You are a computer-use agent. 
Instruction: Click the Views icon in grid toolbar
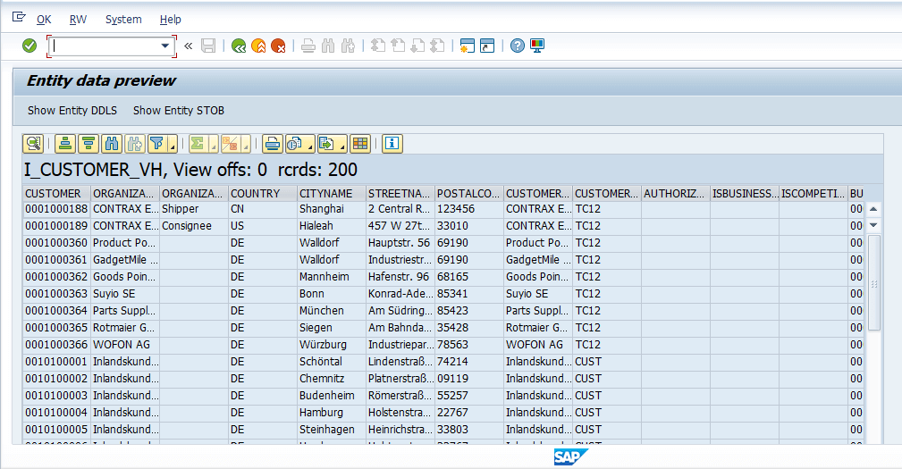pyautogui.click(x=294, y=144)
